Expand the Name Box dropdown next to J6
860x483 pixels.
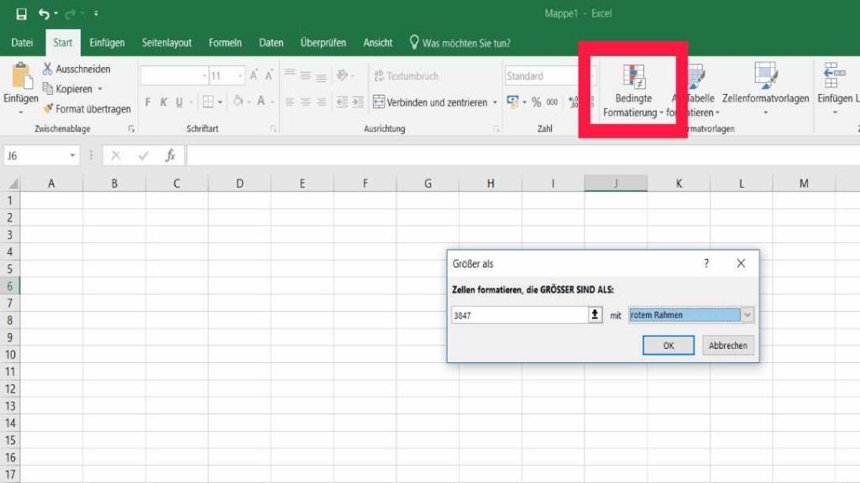73,155
